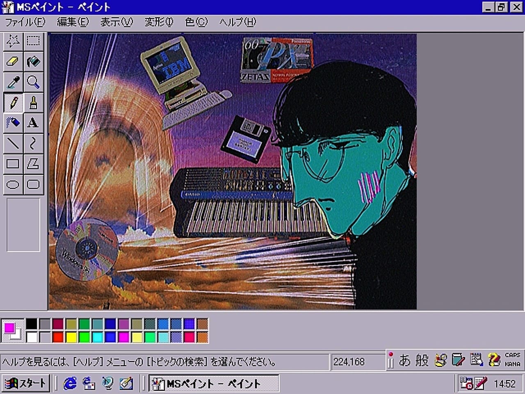Select the Eraser tool
This screenshot has width=525, height=394.
(13, 62)
